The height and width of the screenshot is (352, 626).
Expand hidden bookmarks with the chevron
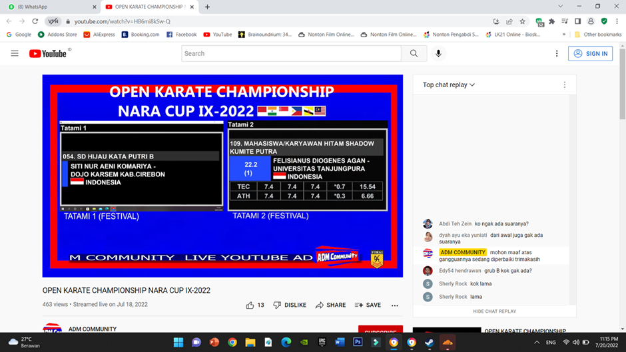(x=563, y=35)
